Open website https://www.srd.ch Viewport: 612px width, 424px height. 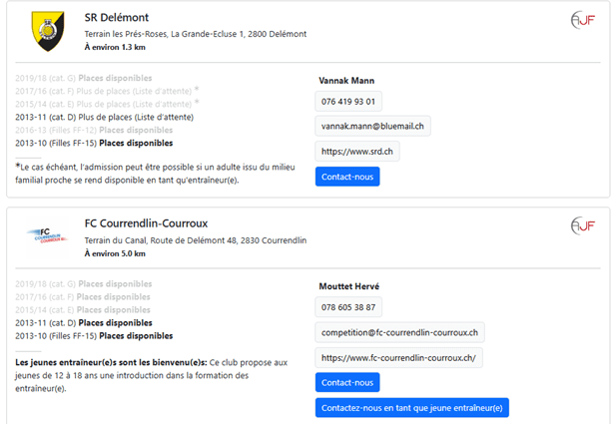point(357,152)
